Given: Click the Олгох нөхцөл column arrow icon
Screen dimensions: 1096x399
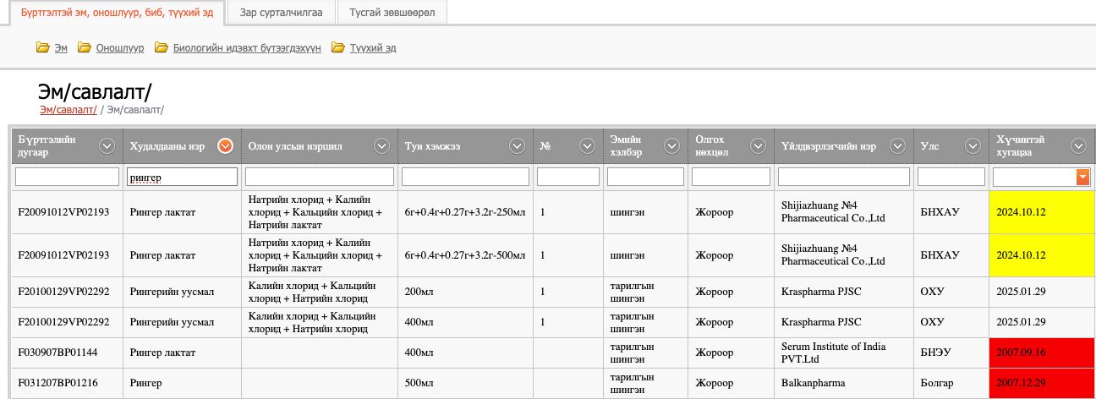Looking at the screenshot, I should coord(758,146).
